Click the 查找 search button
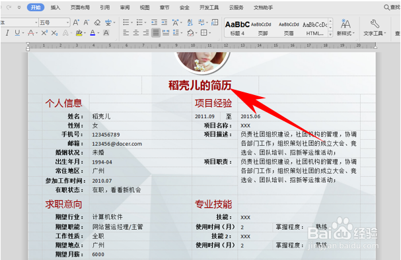 392,7
